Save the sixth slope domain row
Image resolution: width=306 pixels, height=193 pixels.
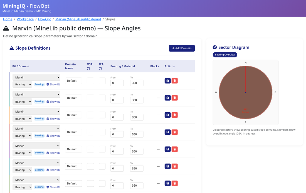pos(168,166)
